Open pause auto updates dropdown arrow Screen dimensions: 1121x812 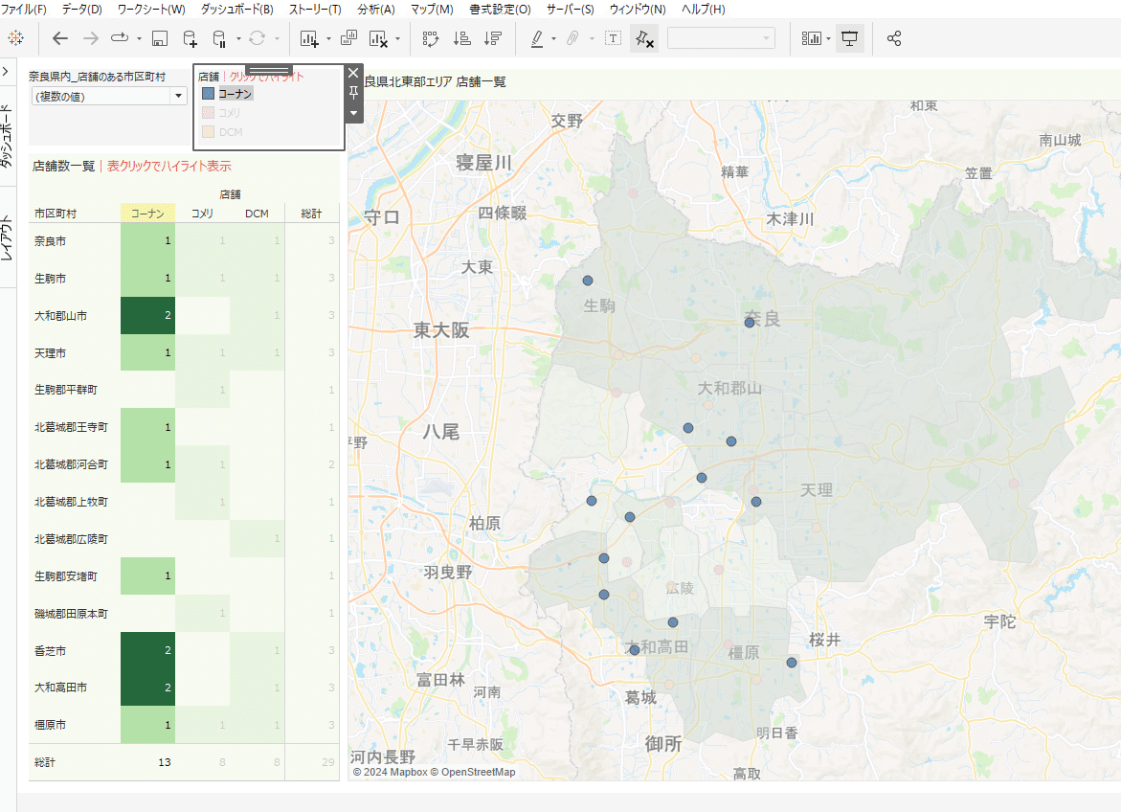pos(238,38)
